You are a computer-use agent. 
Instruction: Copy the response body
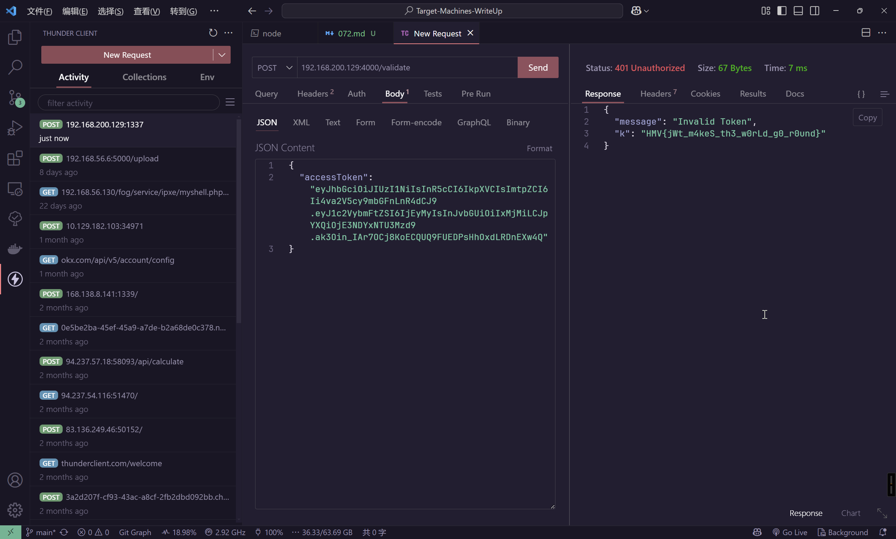click(867, 117)
